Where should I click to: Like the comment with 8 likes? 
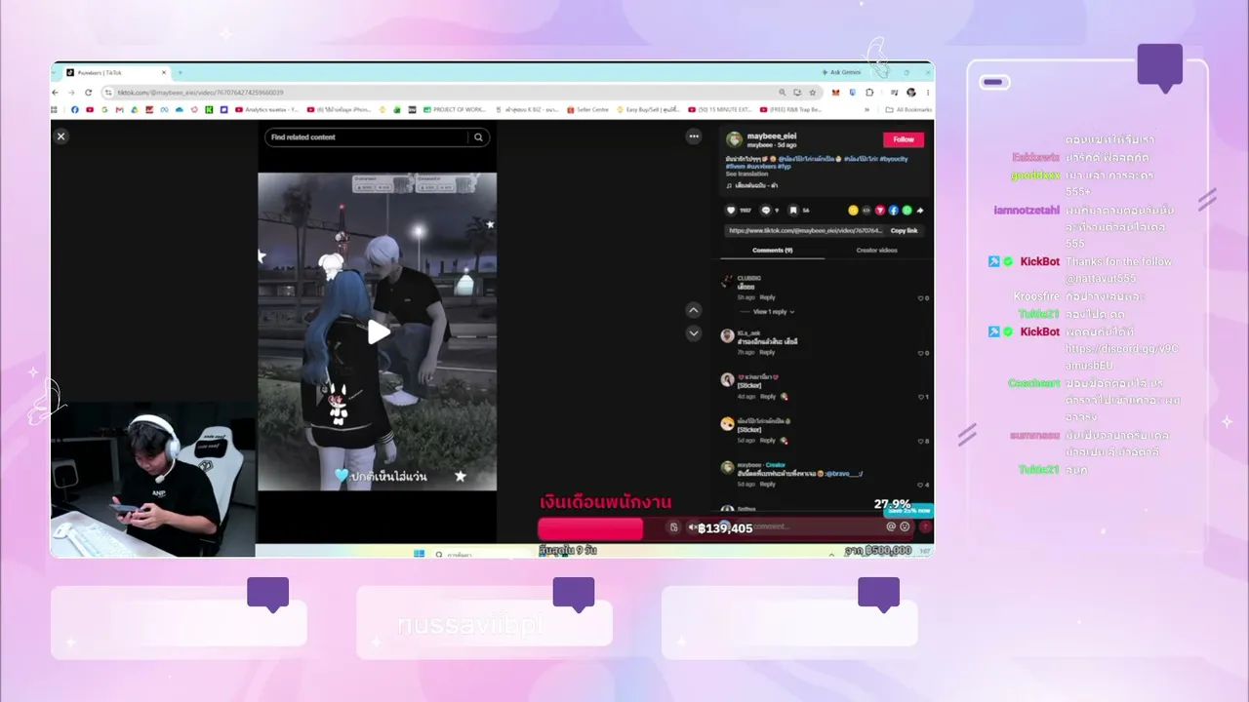point(920,441)
